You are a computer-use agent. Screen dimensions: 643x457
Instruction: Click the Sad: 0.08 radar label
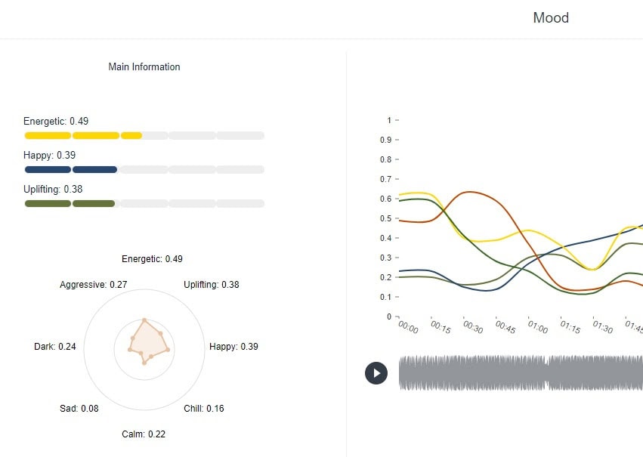click(x=79, y=409)
